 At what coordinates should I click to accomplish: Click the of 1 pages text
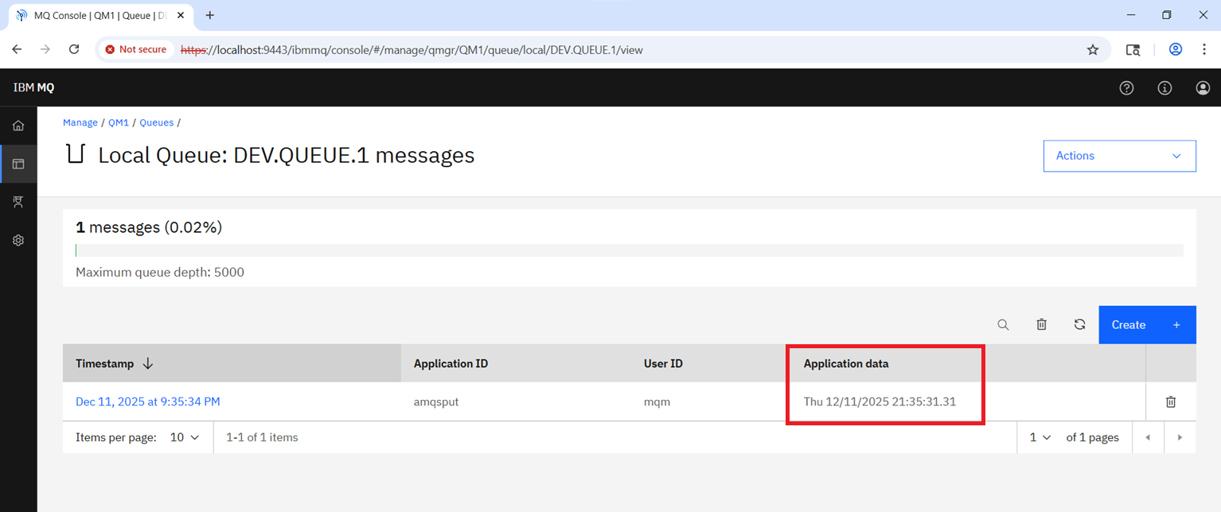point(1092,437)
